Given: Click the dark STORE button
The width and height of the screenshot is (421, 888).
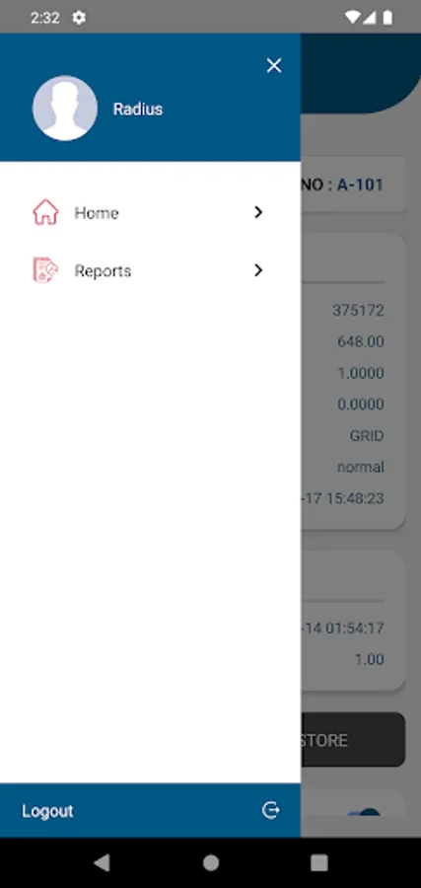Looking at the screenshot, I should [x=353, y=740].
